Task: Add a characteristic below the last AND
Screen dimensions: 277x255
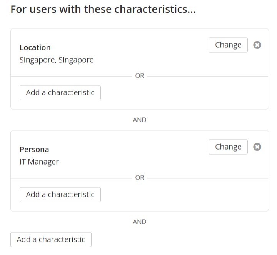Action: point(51,239)
